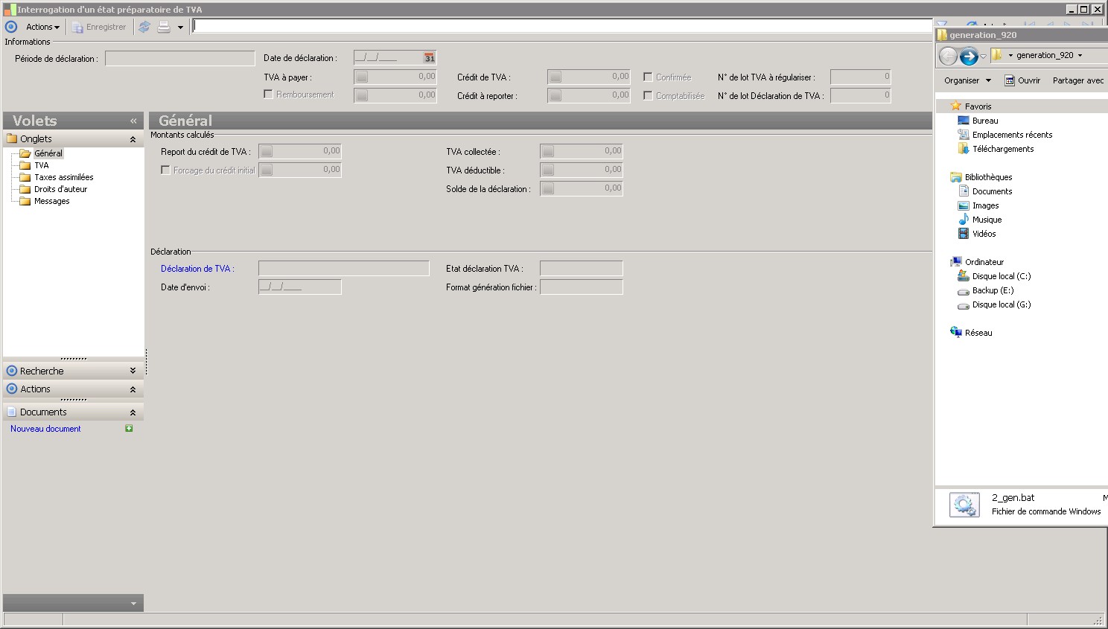Open the Droits d'auteur tab
The image size is (1108, 629).
pos(61,189)
